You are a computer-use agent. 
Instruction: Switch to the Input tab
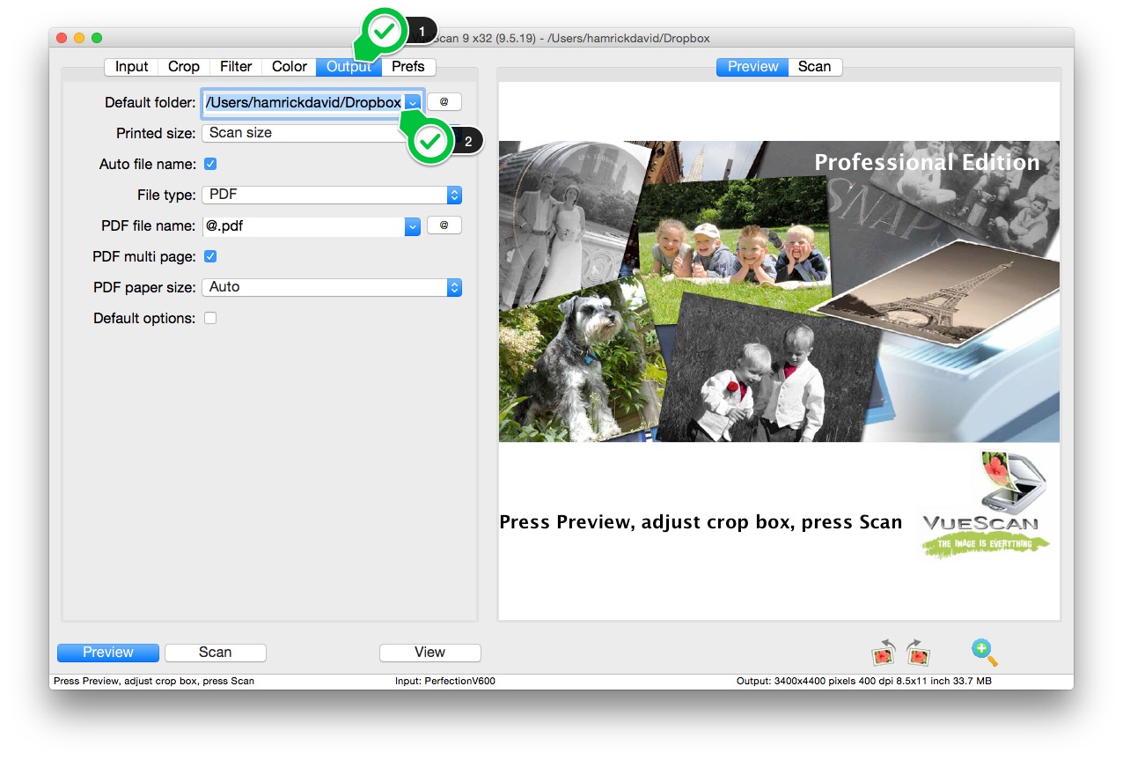(131, 67)
